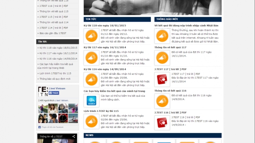Click text 2.495 người thích J.test Vietnam
Screen dimensions: 255x143
tap(53, 101)
